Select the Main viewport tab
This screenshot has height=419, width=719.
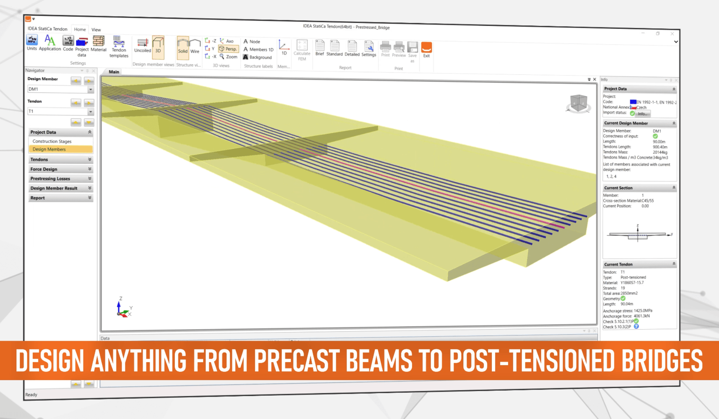(x=114, y=72)
